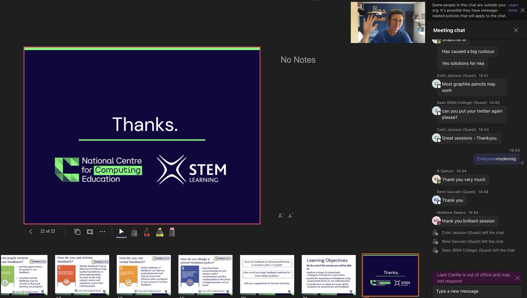
Task: Click the Matthew Seears avatar
Action: (x=436, y=221)
